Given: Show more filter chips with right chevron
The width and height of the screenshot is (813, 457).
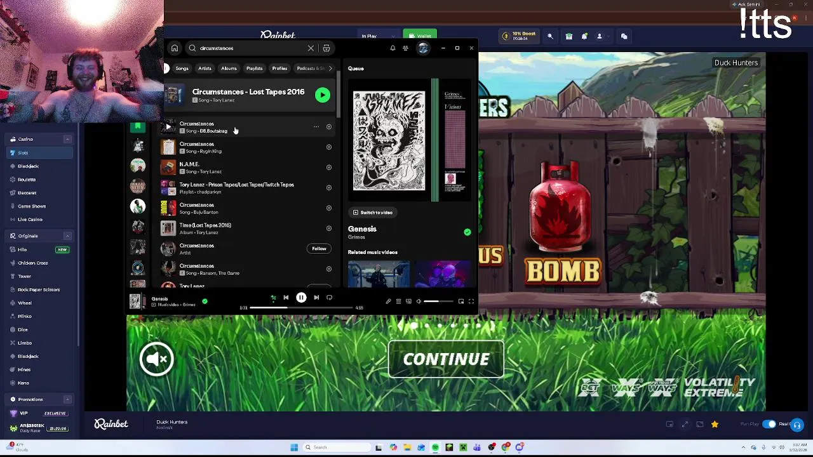Looking at the screenshot, I should tap(330, 69).
